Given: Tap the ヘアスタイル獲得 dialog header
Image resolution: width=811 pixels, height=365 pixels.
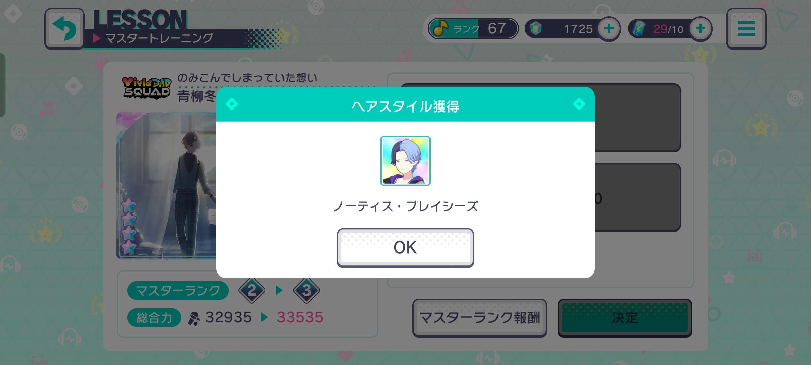Looking at the screenshot, I should 405,106.
